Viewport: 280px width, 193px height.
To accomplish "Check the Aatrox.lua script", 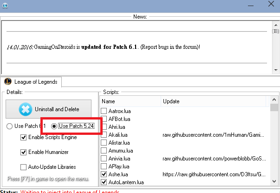I will click(104, 111).
